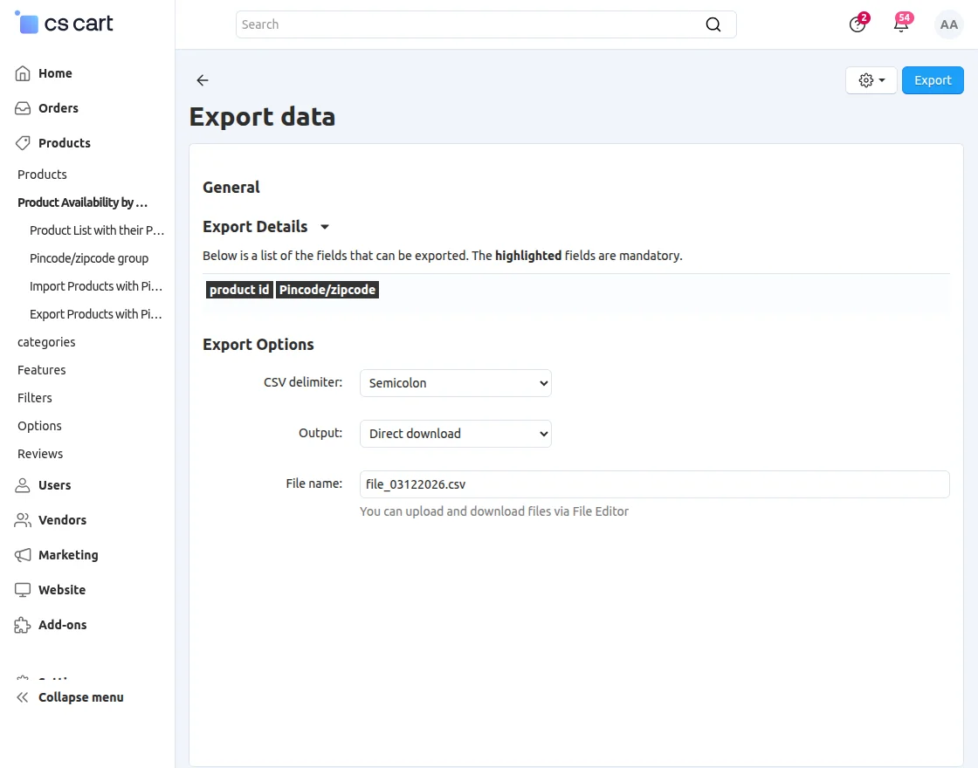Click the activity indicator showing 2 notifications
Image resolution: width=978 pixels, height=768 pixels.
click(x=857, y=24)
